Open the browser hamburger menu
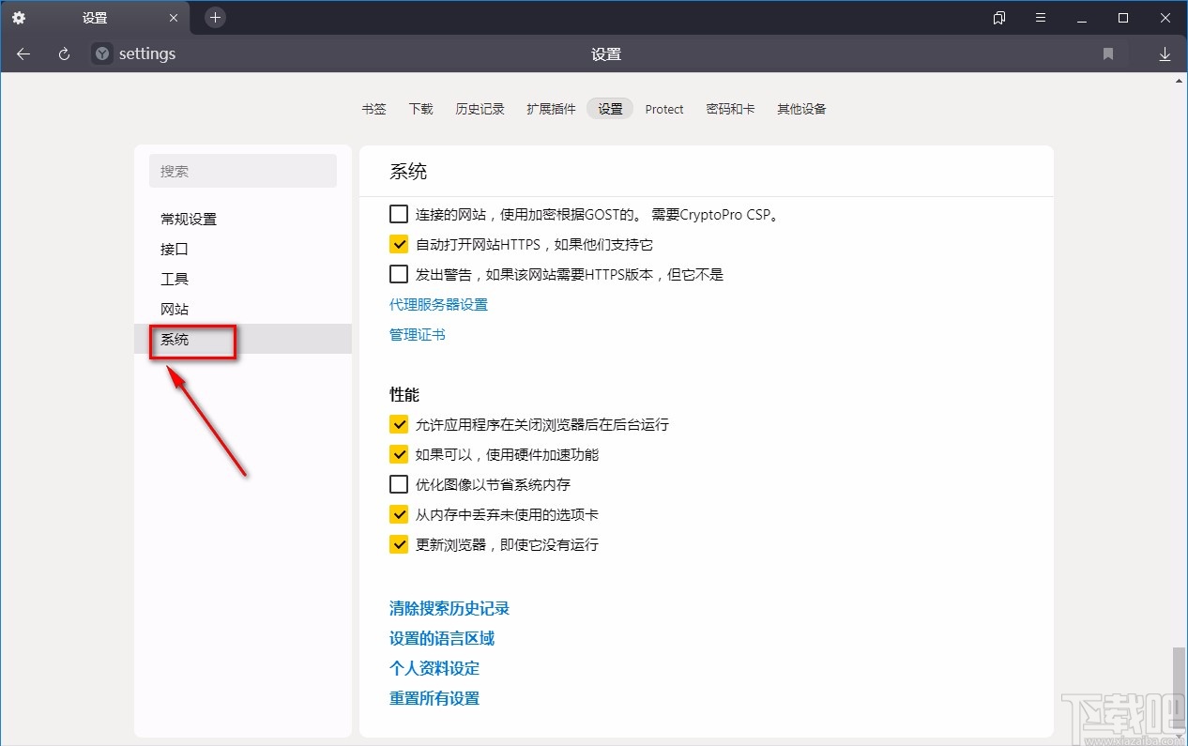This screenshot has width=1188, height=746. pos(1041,17)
